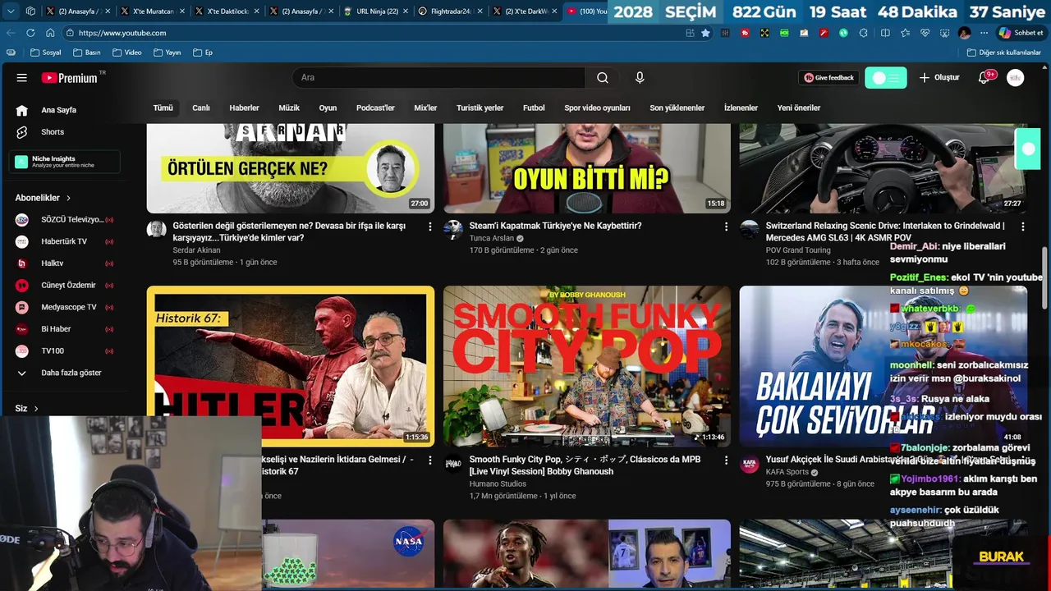The width and height of the screenshot is (1051, 591).
Task: Open the Oyun Bitti Mi thumbnail
Action: [x=587, y=168]
